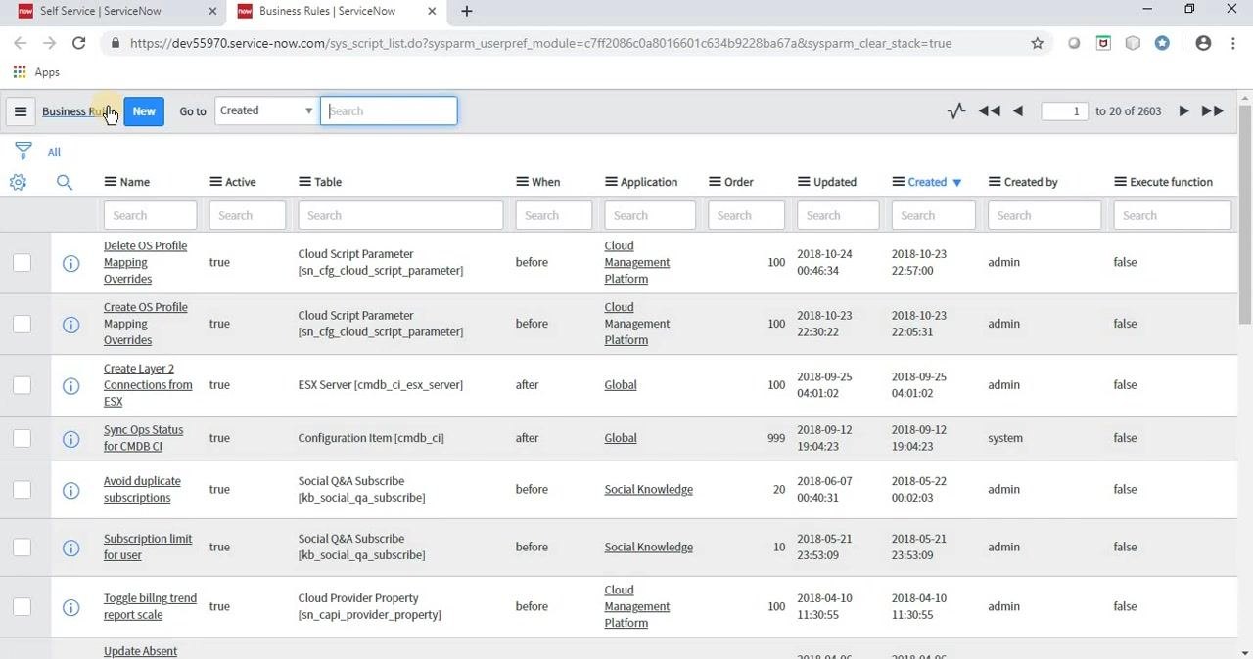Select checkbox for Delete OS Profile Mapping Overrides
Viewport: 1253px width, 659px height.
(22, 262)
